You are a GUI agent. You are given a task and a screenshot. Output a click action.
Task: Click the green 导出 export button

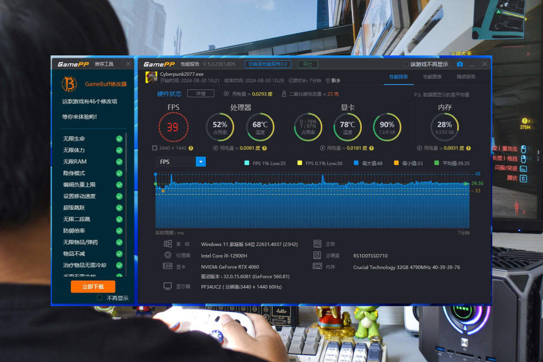(x=308, y=64)
